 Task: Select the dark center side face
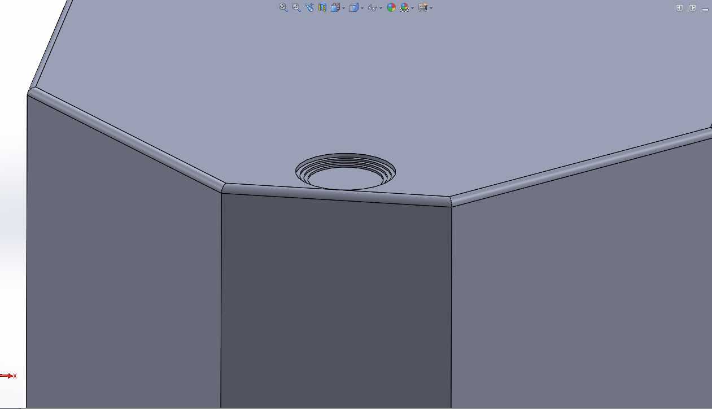pyautogui.click(x=336, y=302)
